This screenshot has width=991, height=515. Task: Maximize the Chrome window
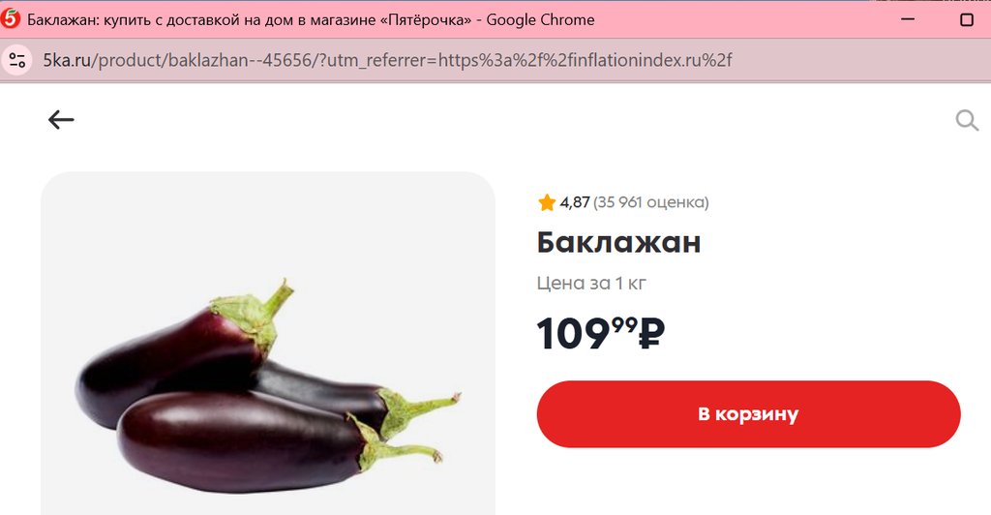967,19
